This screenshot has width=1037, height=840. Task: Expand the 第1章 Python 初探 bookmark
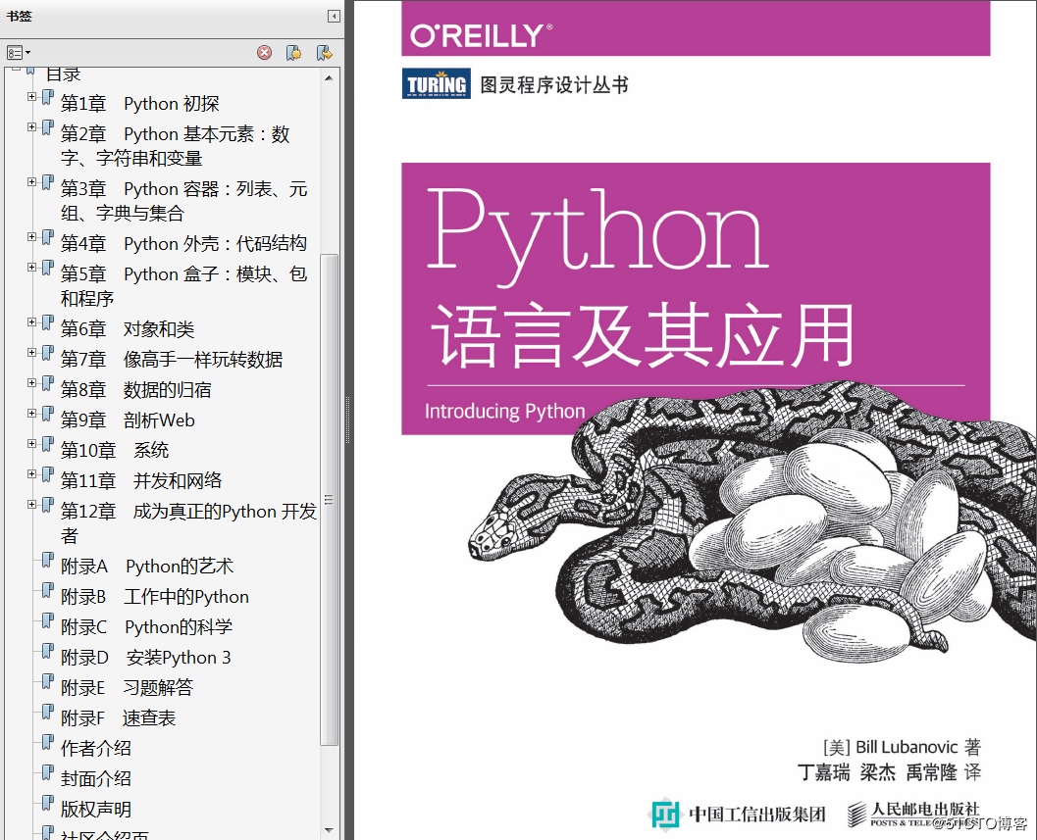(31, 96)
